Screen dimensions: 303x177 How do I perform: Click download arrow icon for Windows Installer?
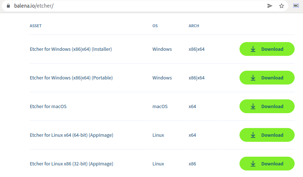coord(253,49)
